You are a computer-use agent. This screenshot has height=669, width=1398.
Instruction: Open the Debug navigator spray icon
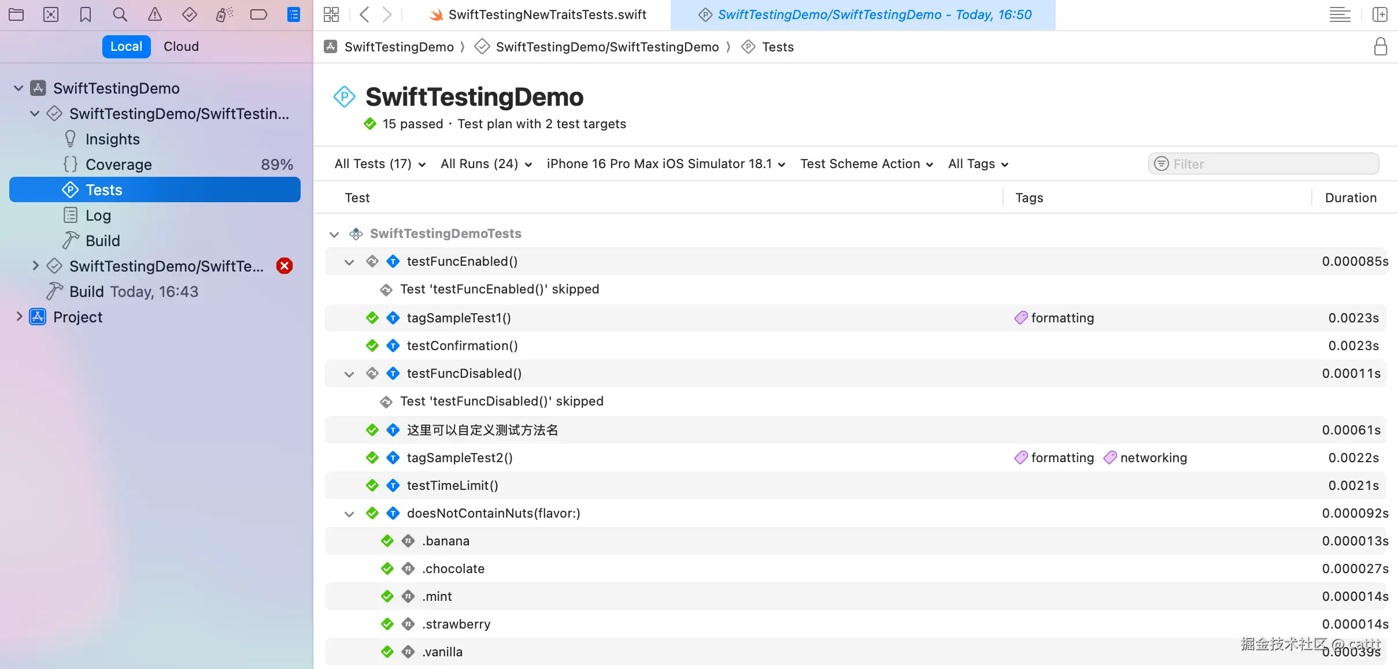(x=224, y=14)
